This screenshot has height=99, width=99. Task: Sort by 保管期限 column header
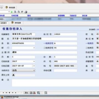pyautogui.click(x=61, y=16)
